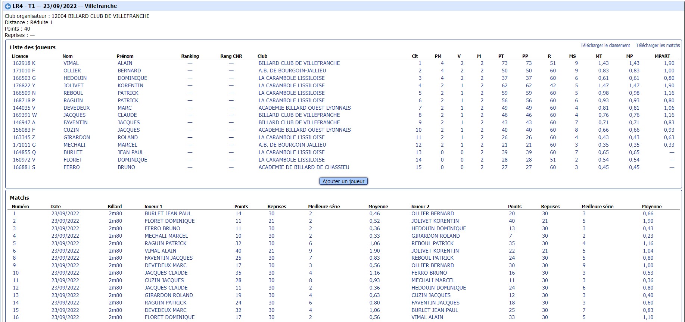The width and height of the screenshot is (685, 322).
Task: Select player name VIMAL in player list
Action: [71, 63]
